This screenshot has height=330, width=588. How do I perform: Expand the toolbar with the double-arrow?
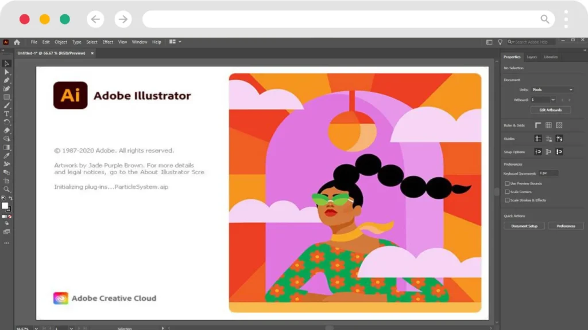(x=3, y=50)
